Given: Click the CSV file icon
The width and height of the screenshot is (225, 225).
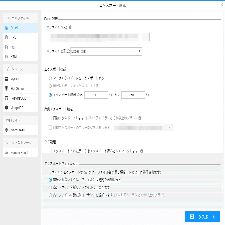Looking at the screenshot, I should (6, 37).
